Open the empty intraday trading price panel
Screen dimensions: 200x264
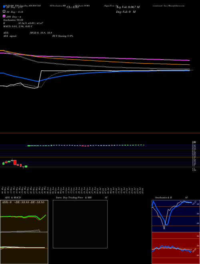(80, 224)
